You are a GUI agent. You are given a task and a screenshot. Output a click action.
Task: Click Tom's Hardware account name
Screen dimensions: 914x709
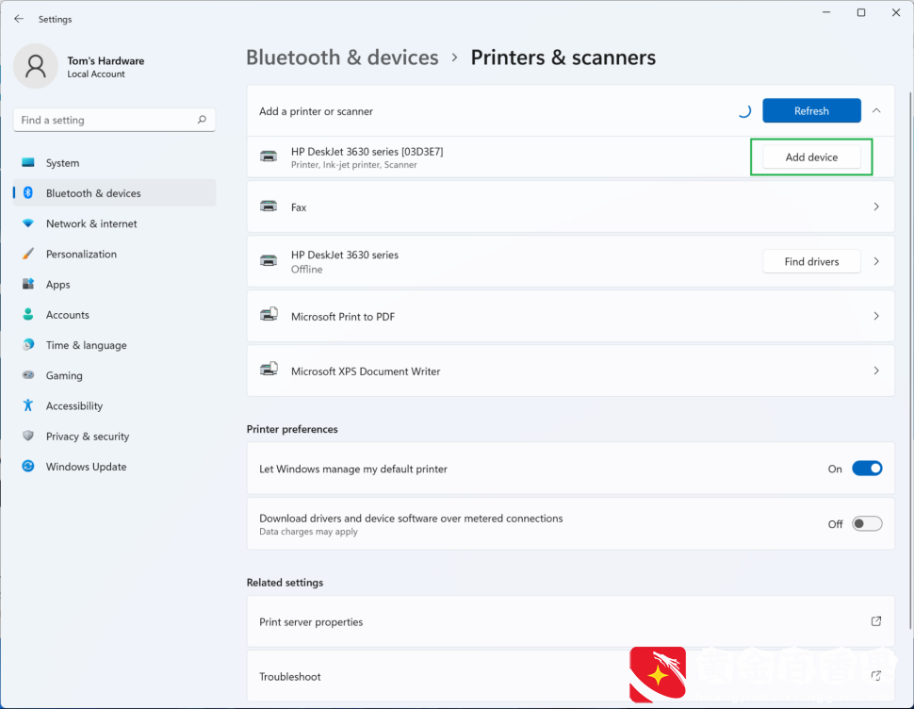tap(106, 60)
